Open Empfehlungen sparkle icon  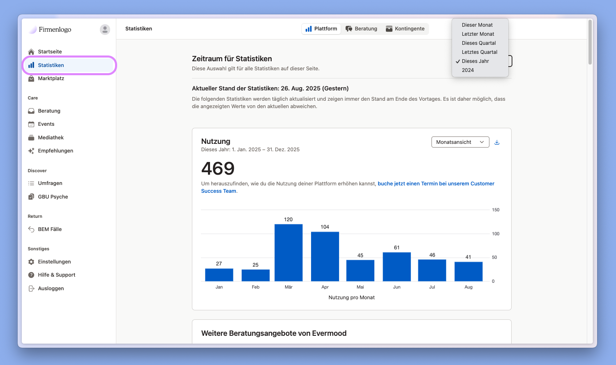[31, 151]
